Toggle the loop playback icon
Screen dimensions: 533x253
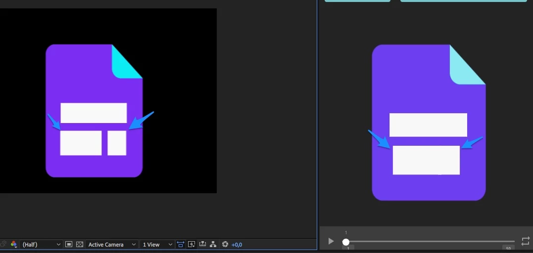pos(525,241)
